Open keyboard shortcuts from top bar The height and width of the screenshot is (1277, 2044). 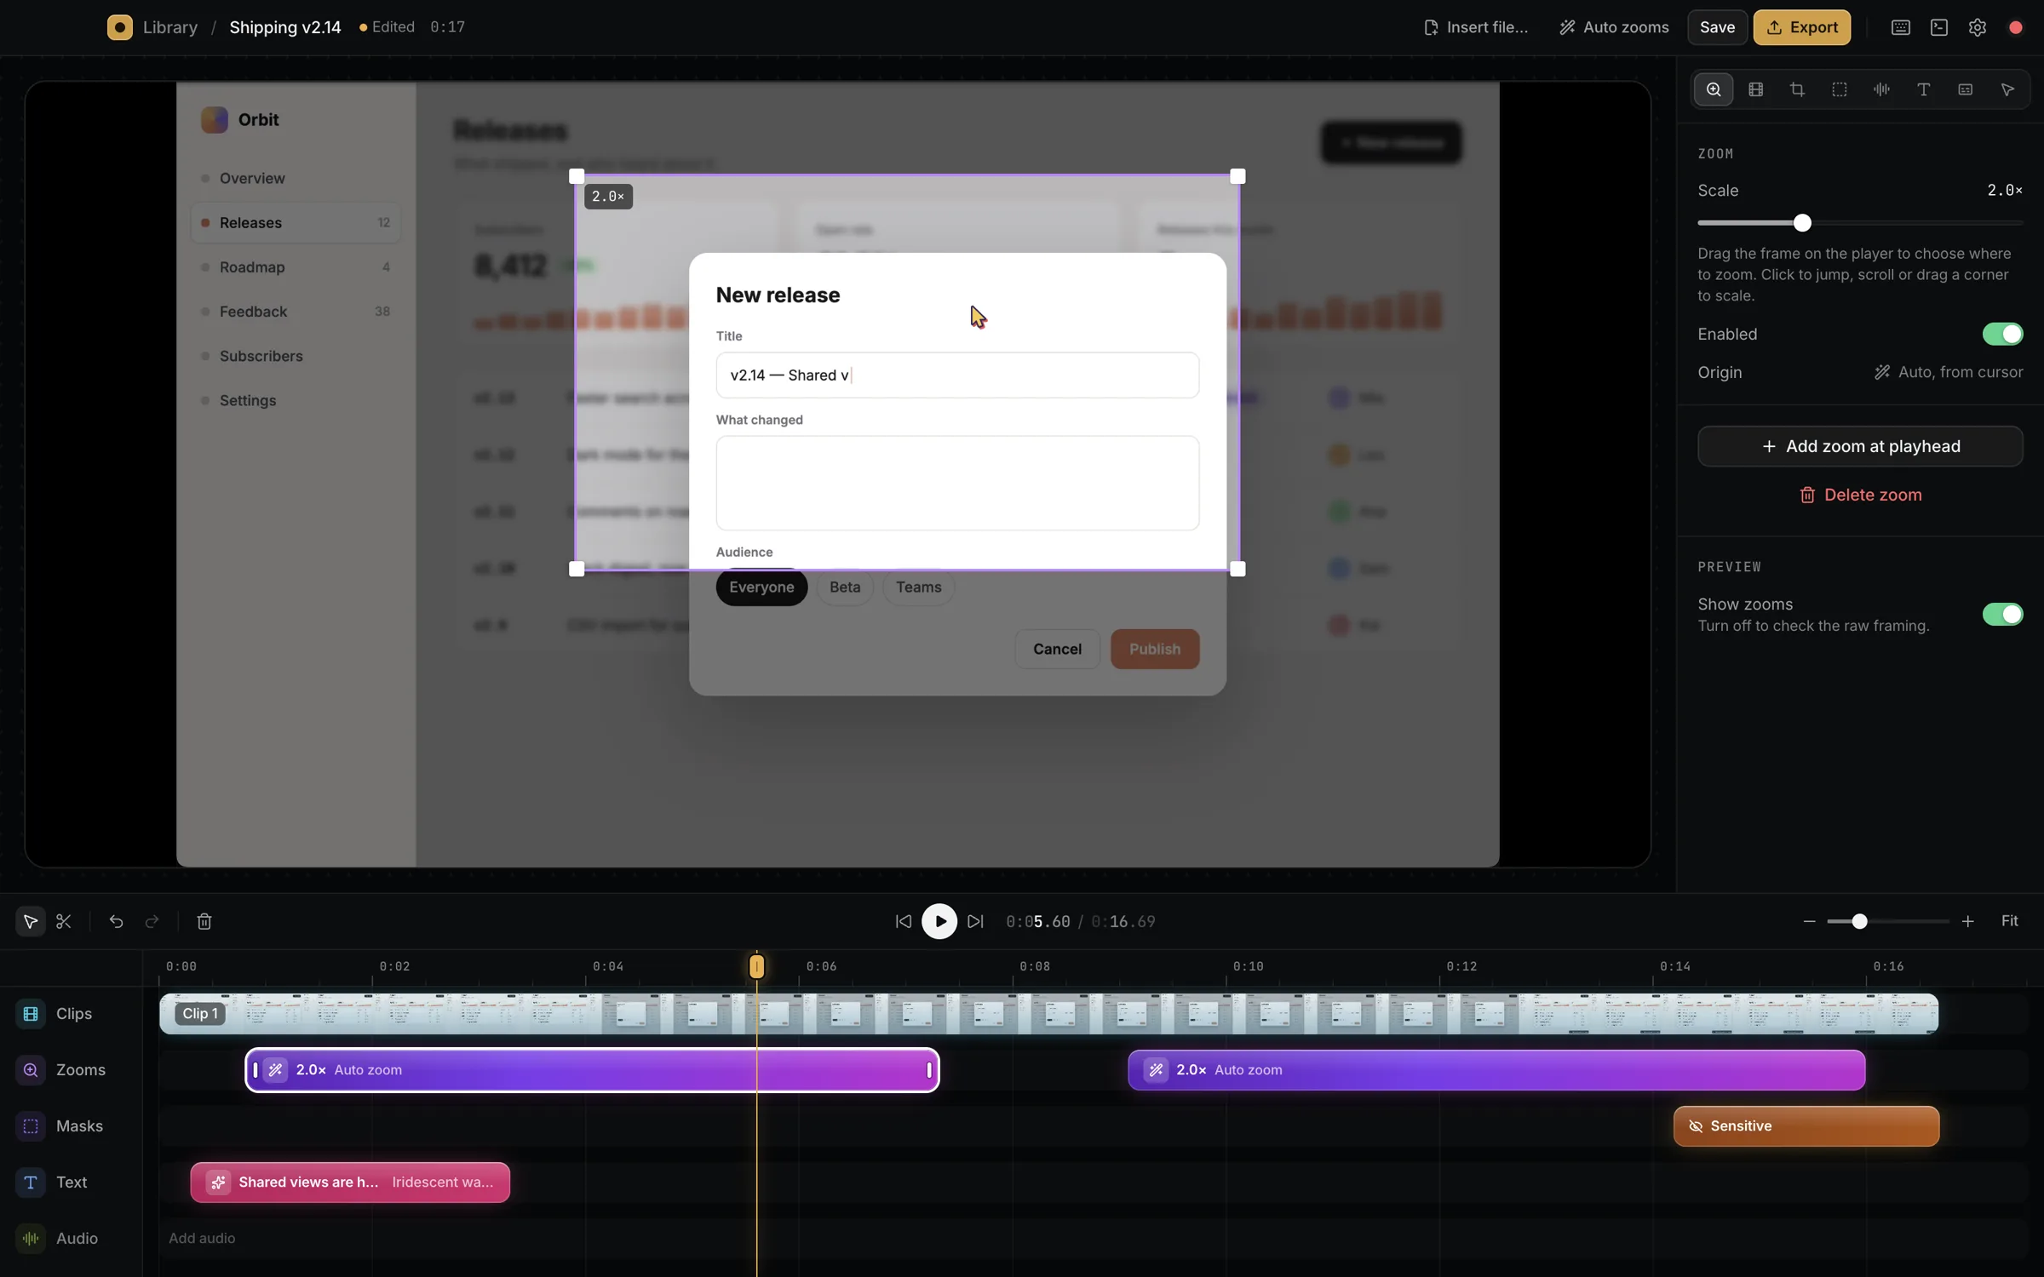(x=1900, y=27)
